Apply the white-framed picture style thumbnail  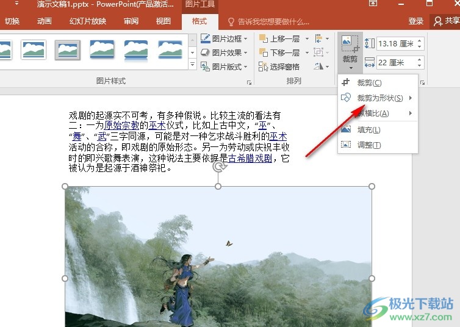click(34, 49)
